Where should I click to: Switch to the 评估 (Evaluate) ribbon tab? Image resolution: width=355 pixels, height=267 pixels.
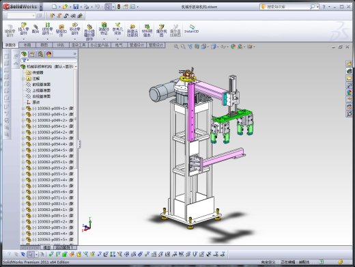click(x=60, y=45)
